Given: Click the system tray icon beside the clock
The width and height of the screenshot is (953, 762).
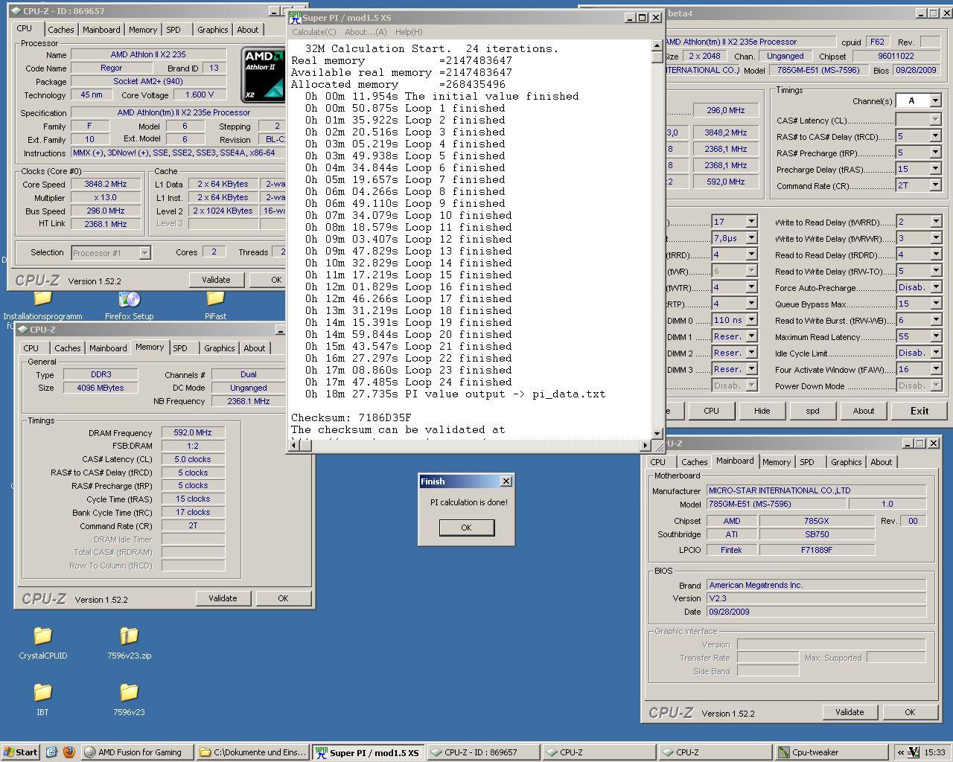Looking at the screenshot, I should click(914, 752).
